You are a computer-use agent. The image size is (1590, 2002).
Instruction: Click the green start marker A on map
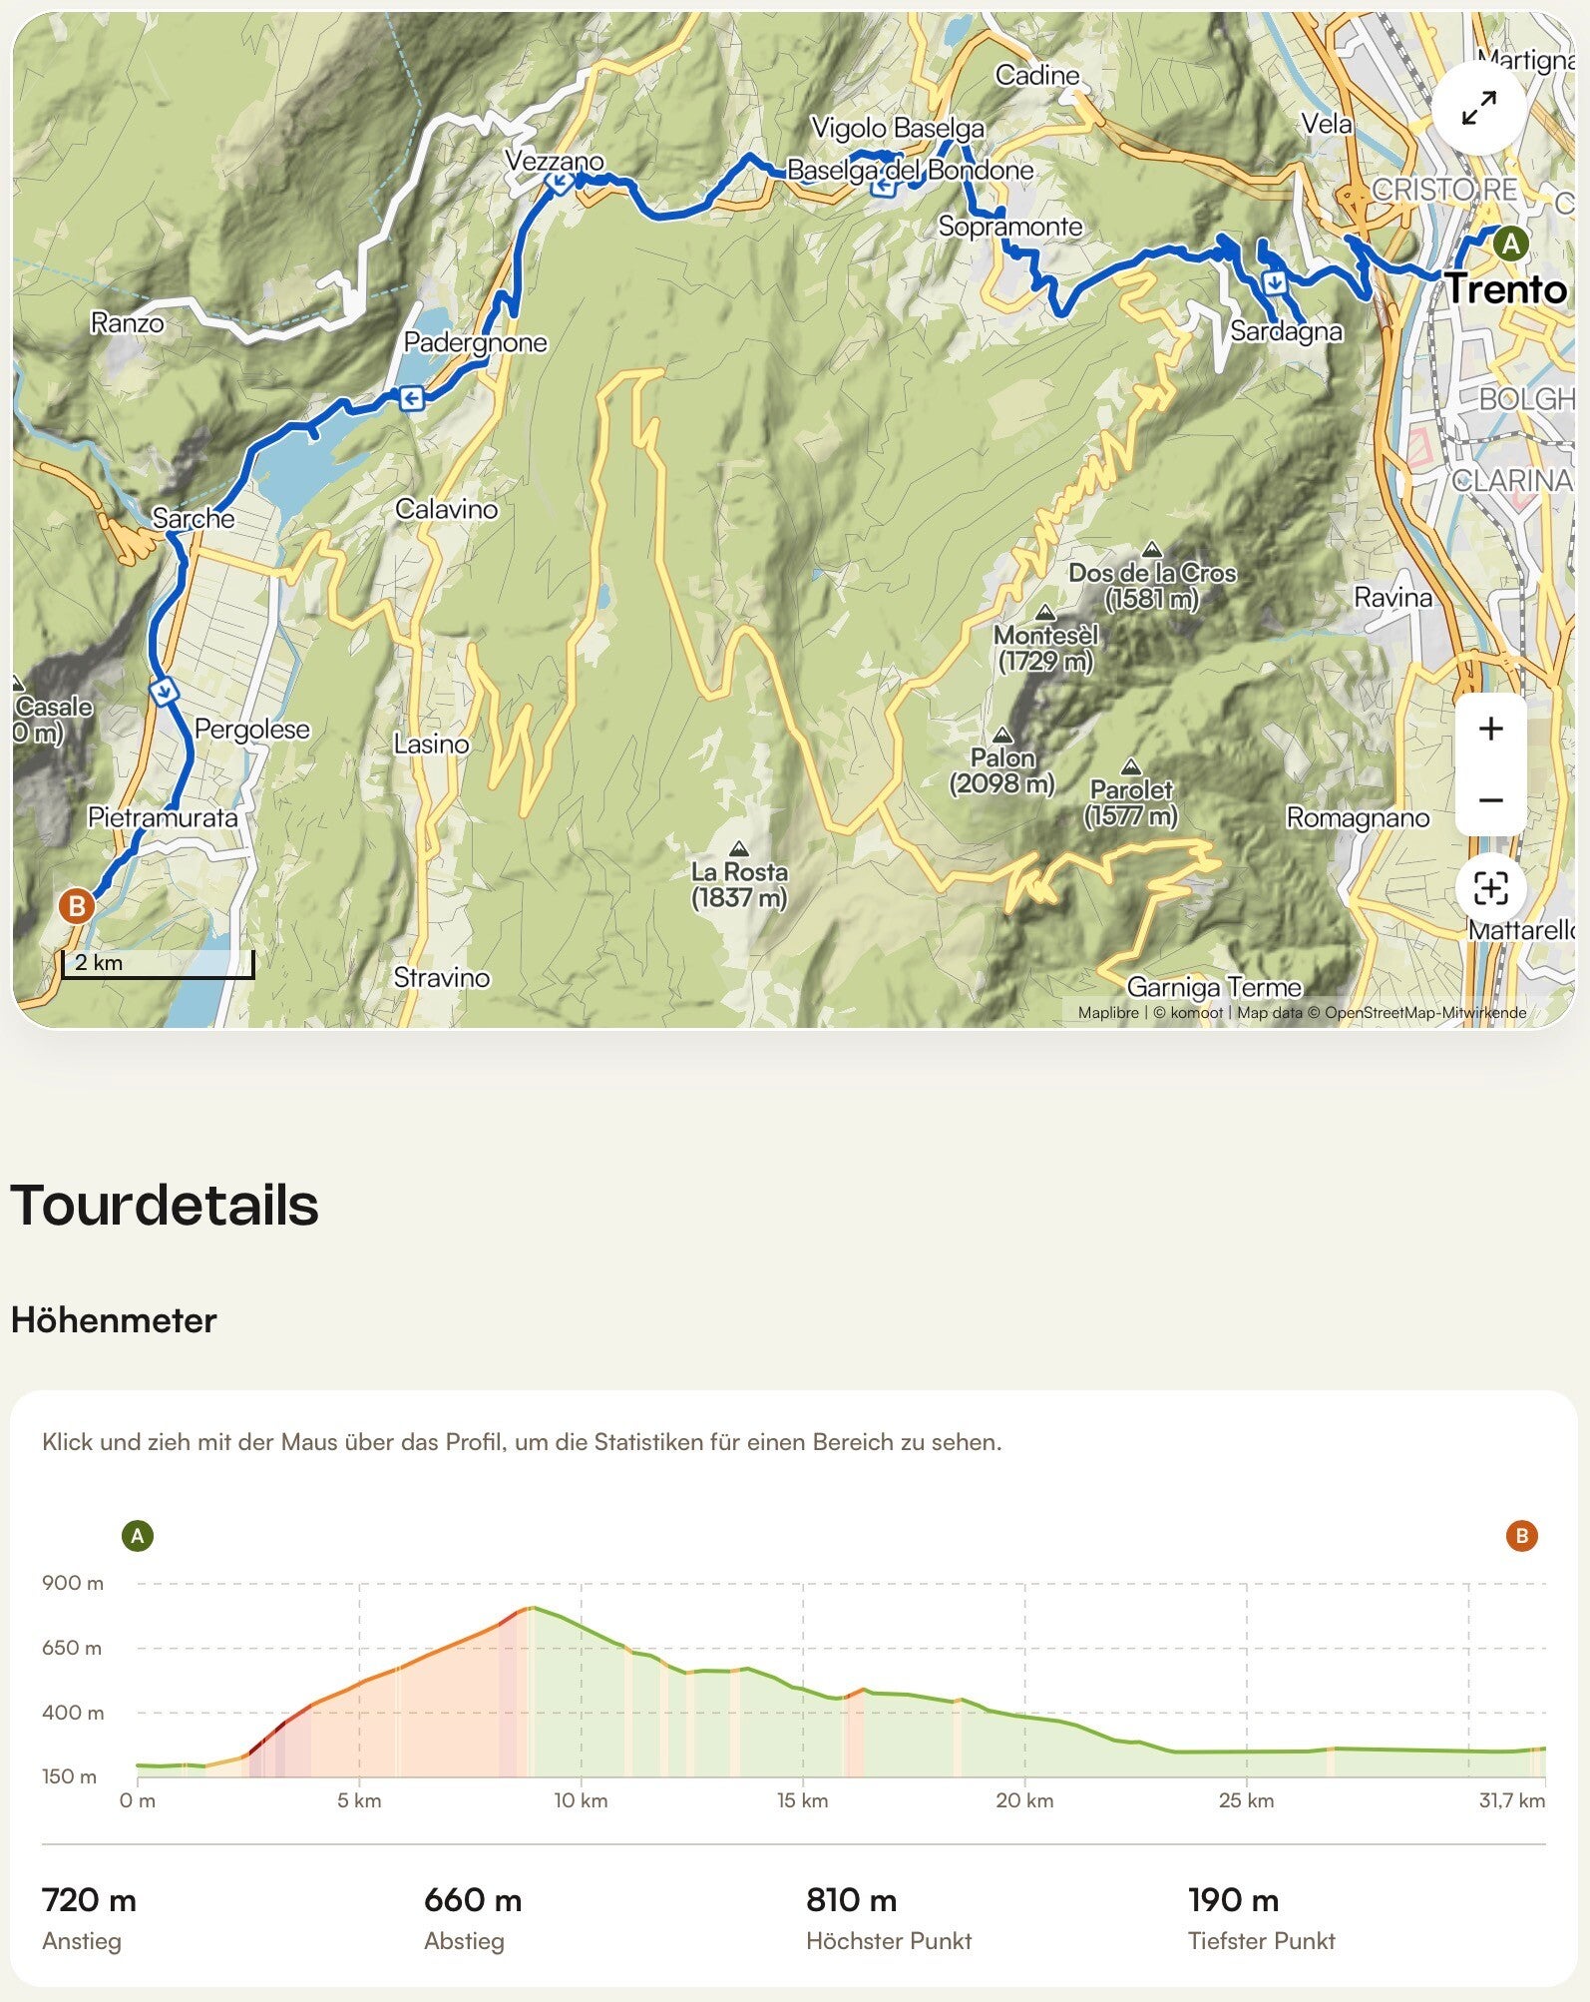[1511, 243]
